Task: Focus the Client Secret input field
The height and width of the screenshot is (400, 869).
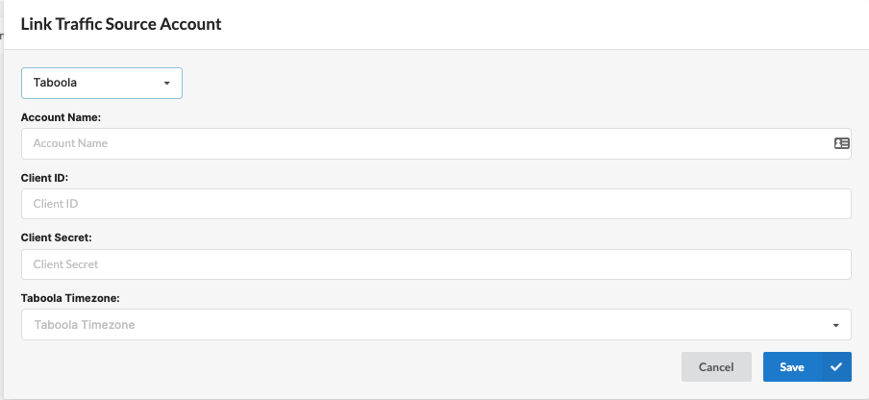Action: click(x=436, y=264)
